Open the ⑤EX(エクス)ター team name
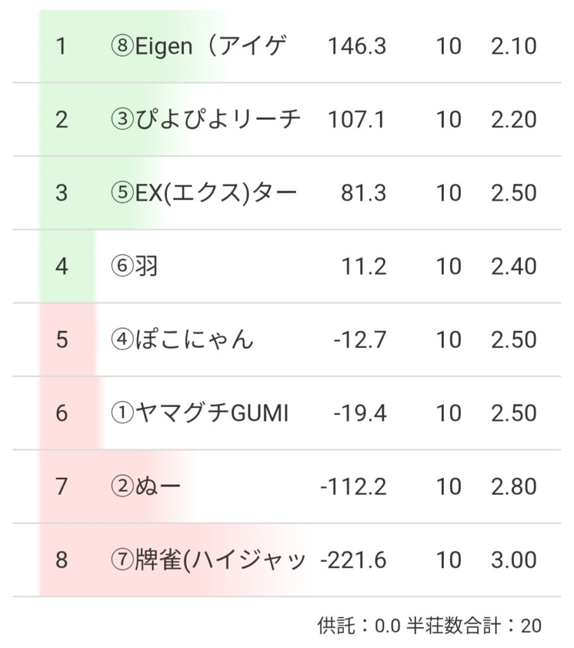Image resolution: width=574 pixels, height=648 pixels. (204, 193)
